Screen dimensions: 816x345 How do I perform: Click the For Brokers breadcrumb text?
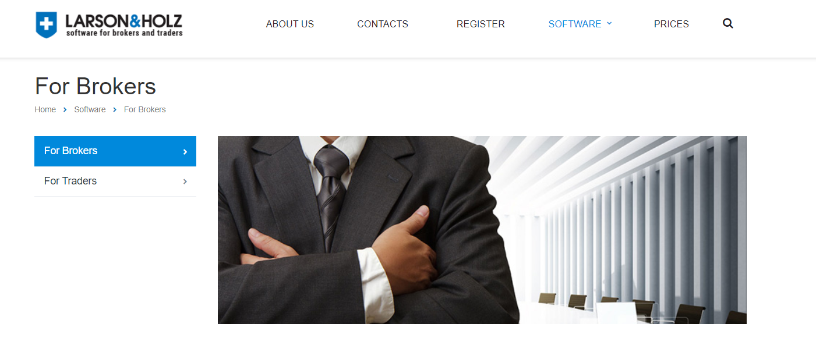(x=145, y=109)
